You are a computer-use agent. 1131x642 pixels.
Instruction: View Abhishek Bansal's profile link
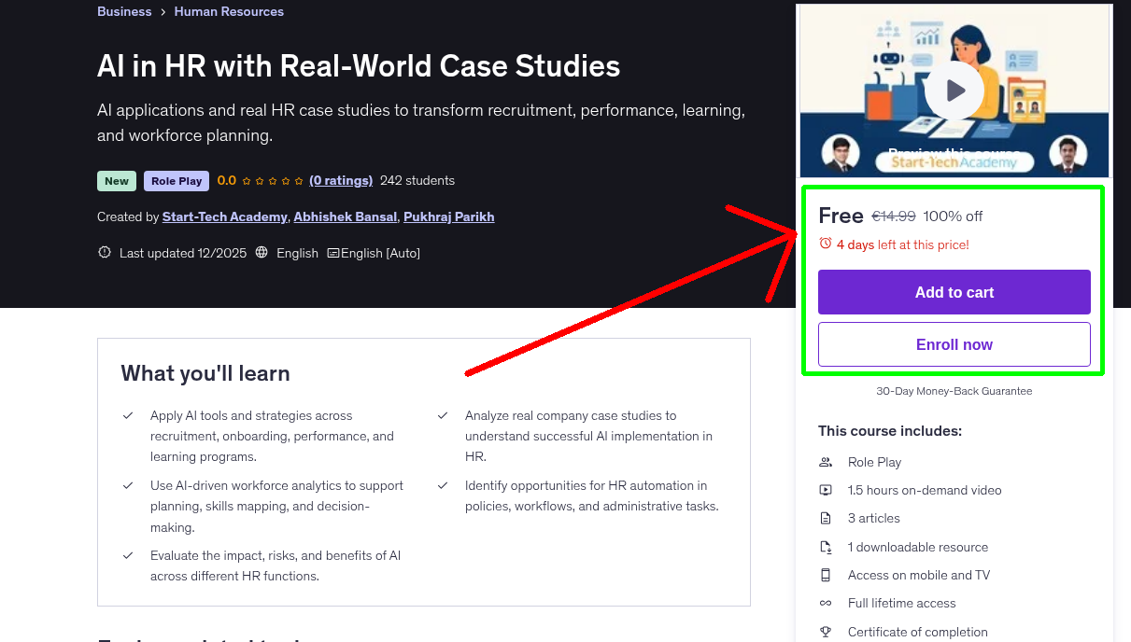pyautogui.click(x=345, y=216)
